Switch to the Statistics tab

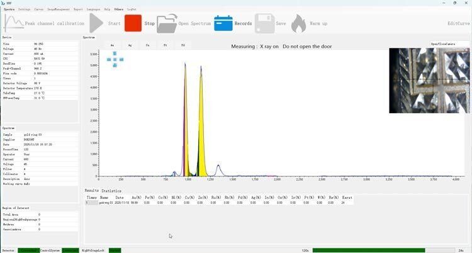point(112,190)
